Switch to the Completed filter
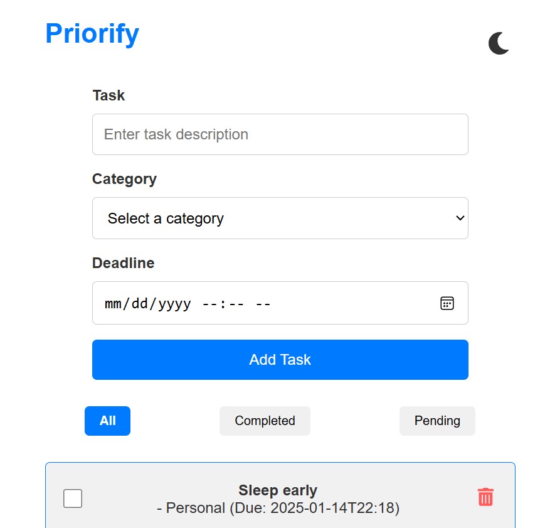The image size is (540, 528). click(265, 421)
